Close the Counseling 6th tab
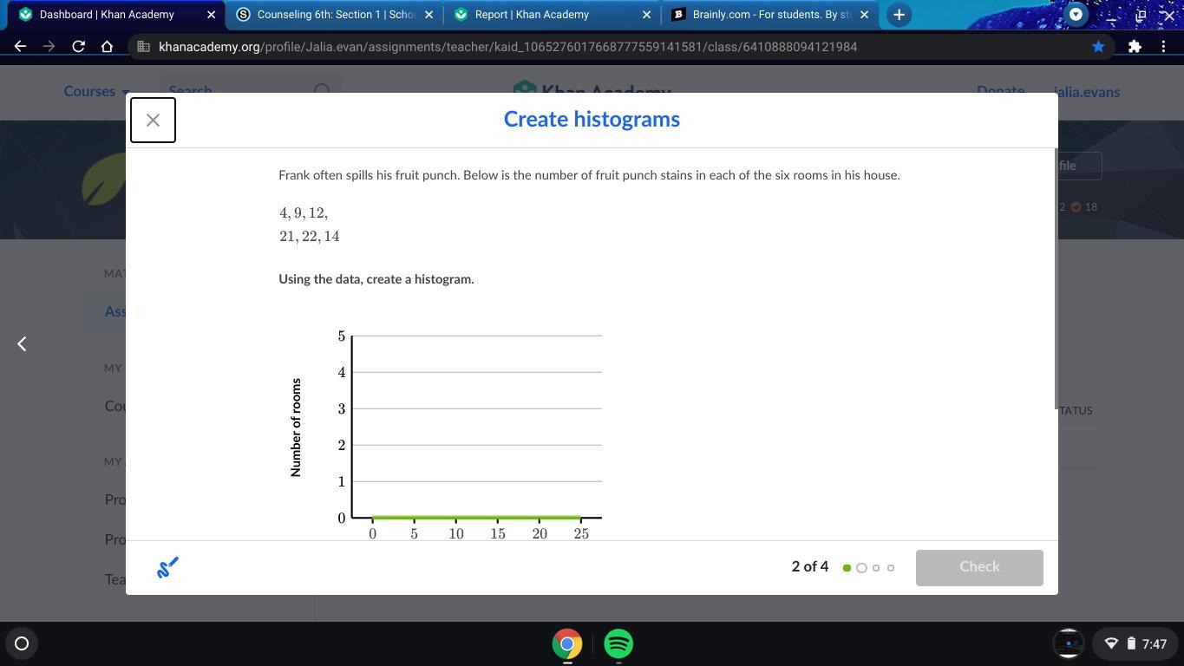Viewport: 1184px width, 666px height. 428,15
